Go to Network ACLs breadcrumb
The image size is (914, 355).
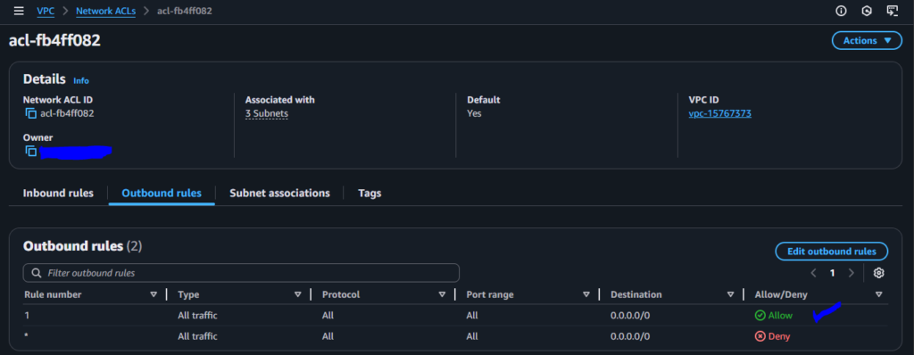pyautogui.click(x=105, y=11)
